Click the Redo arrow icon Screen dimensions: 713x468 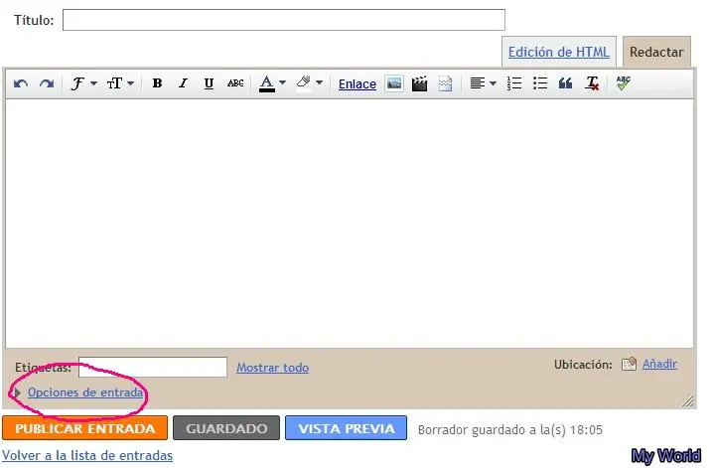click(x=47, y=83)
